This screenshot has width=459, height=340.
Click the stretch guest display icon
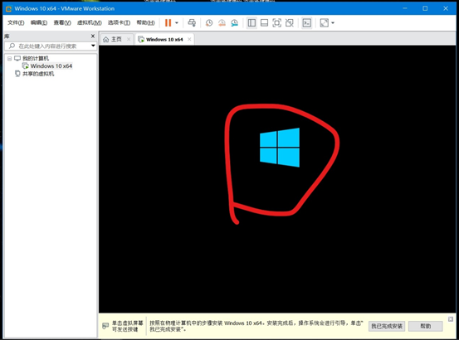tap(325, 22)
